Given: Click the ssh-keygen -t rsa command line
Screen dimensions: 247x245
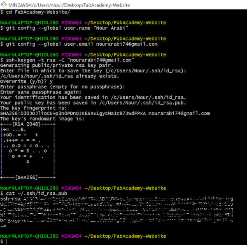Looking at the screenshot, I should tap(67, 60).
